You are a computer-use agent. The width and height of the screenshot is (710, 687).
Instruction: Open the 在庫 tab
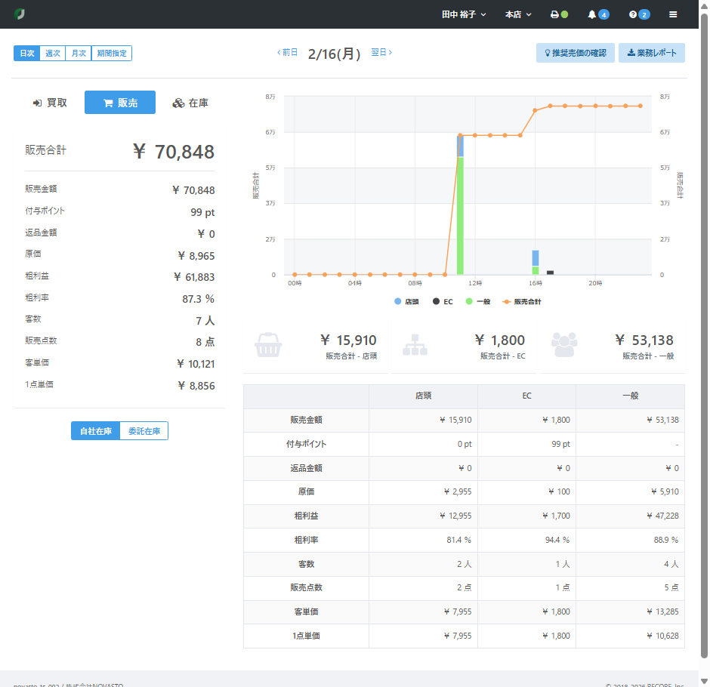(x=190, y=103)
